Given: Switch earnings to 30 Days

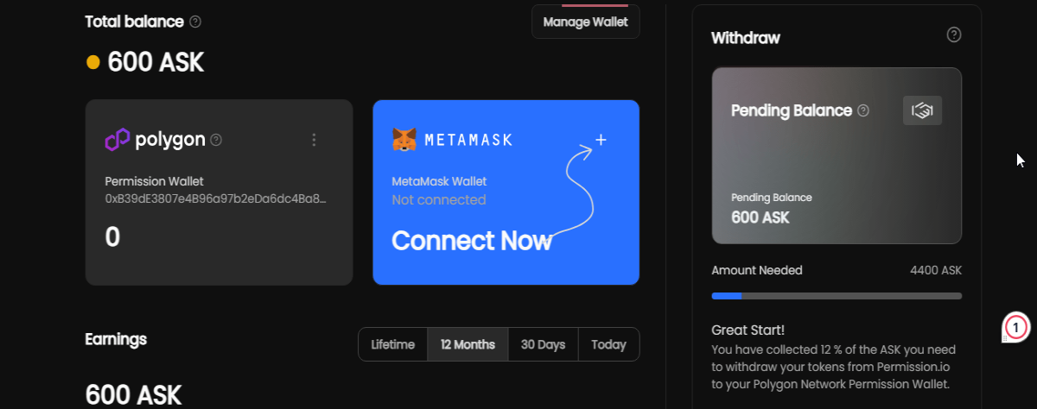Looking at the screenshot, I should [x=543, y=344].
